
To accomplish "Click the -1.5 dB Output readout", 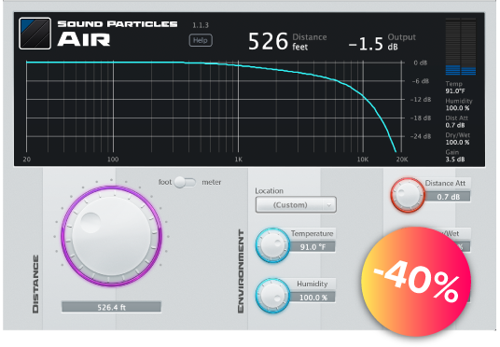I will click(382, 42).
